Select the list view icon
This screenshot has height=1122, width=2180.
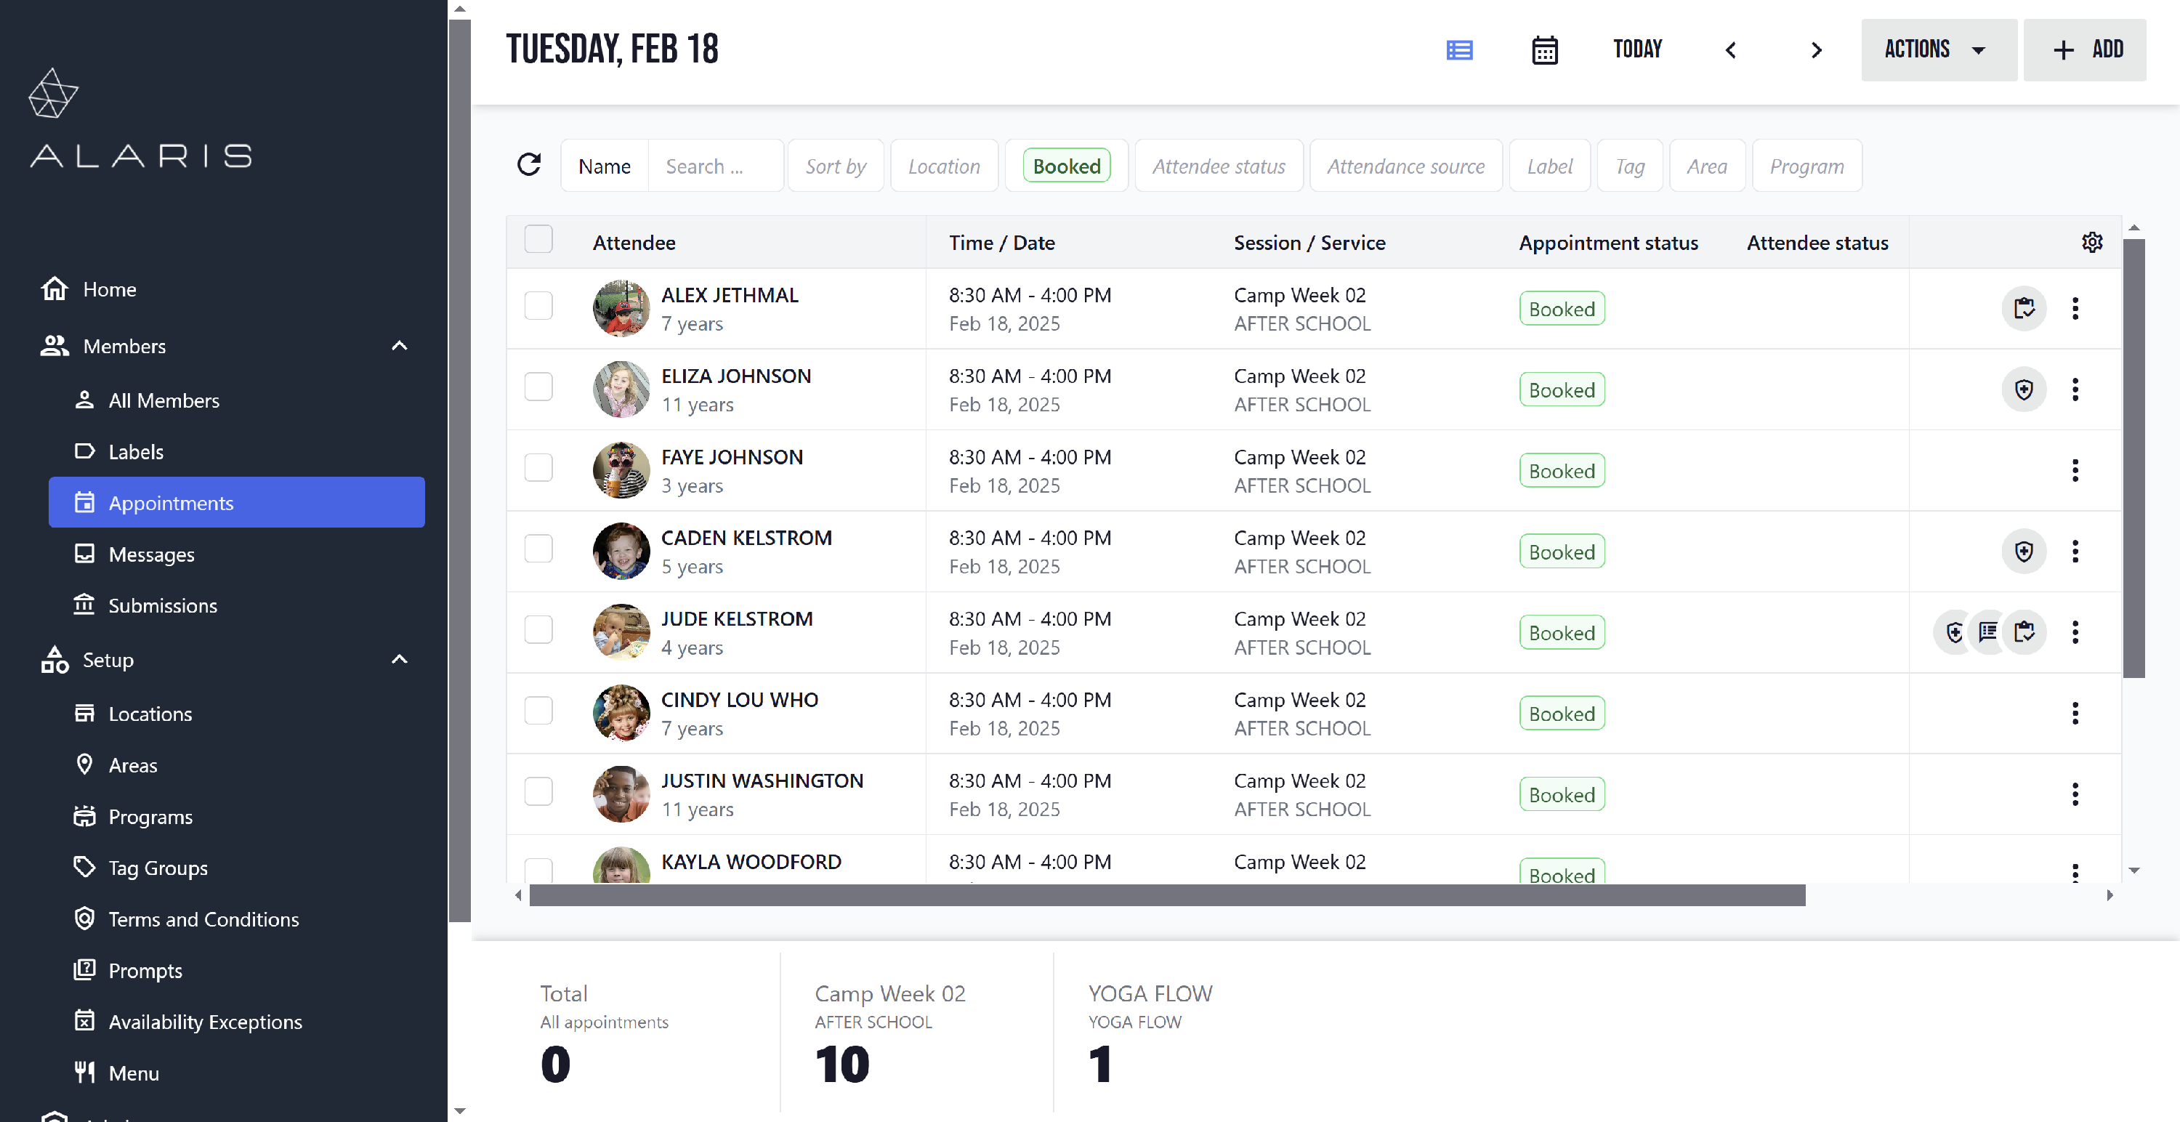1459,50
